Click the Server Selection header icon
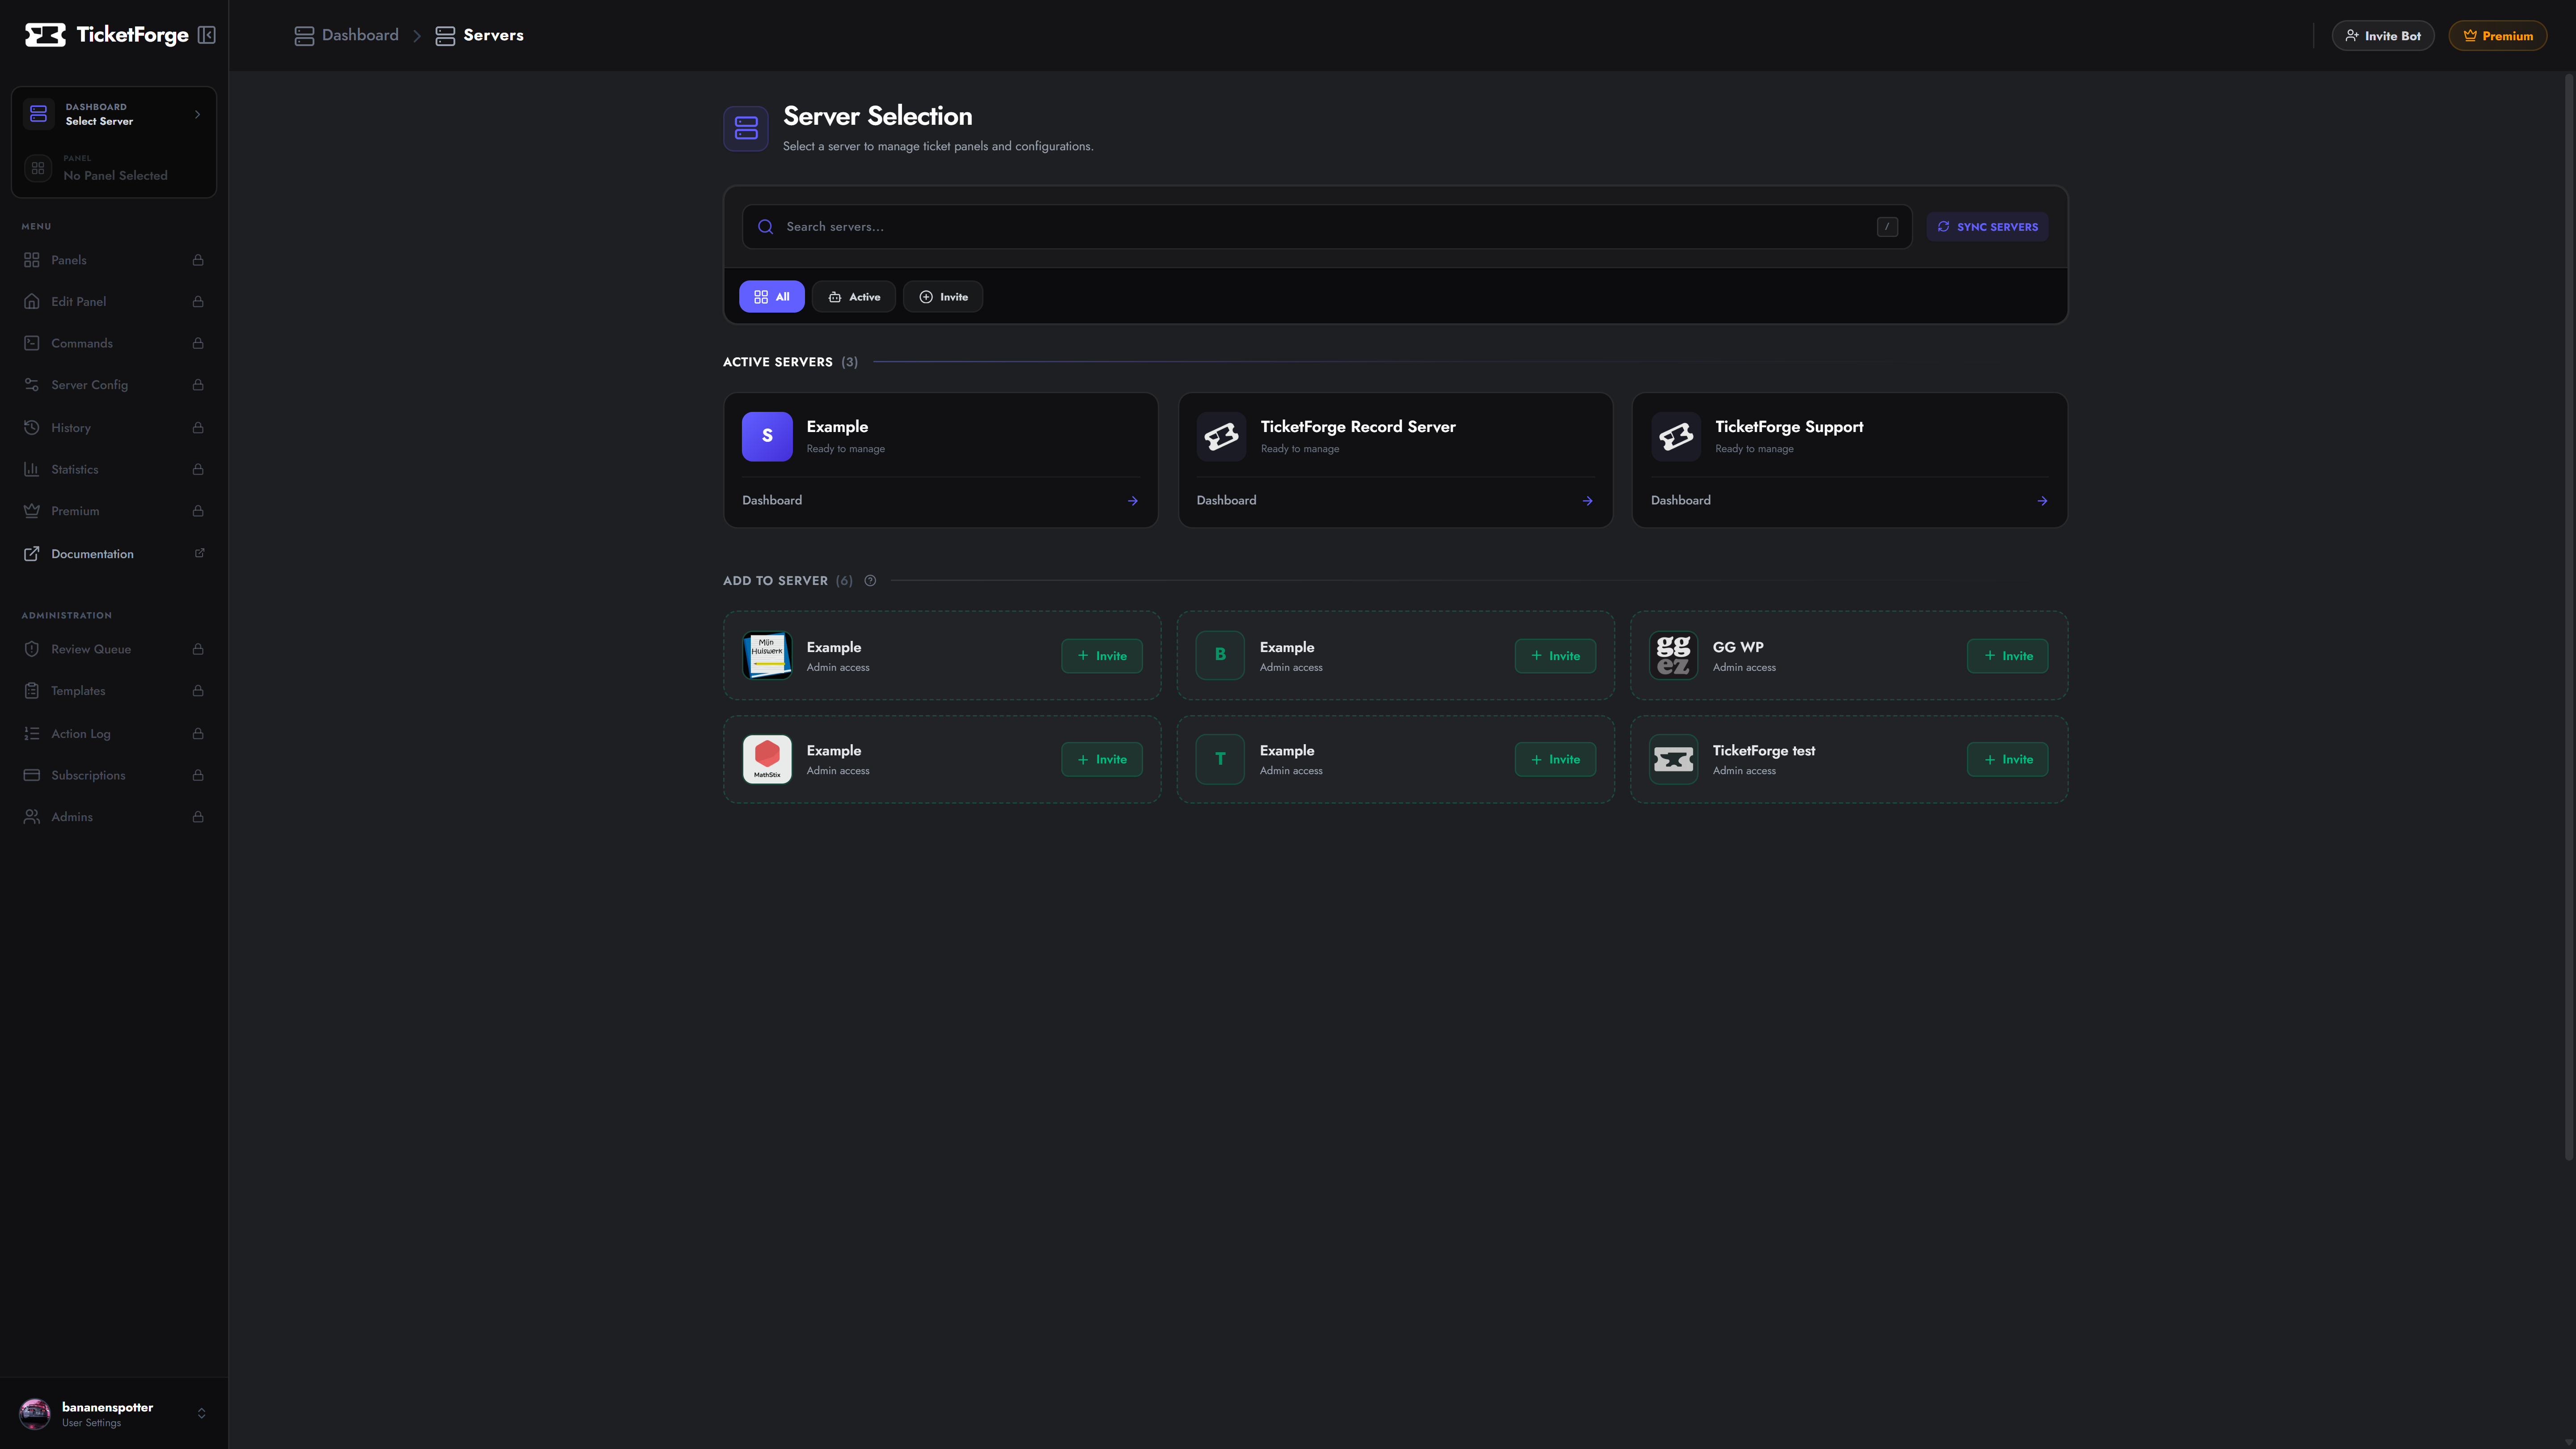 click(746, 129)
